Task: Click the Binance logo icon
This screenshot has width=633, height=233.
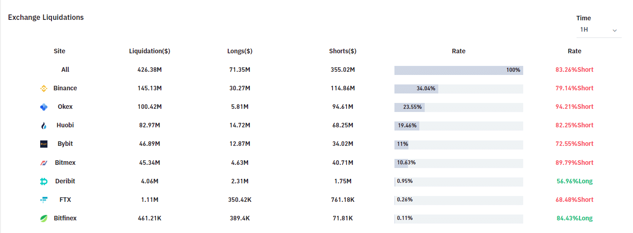Action: coord(44,89)
